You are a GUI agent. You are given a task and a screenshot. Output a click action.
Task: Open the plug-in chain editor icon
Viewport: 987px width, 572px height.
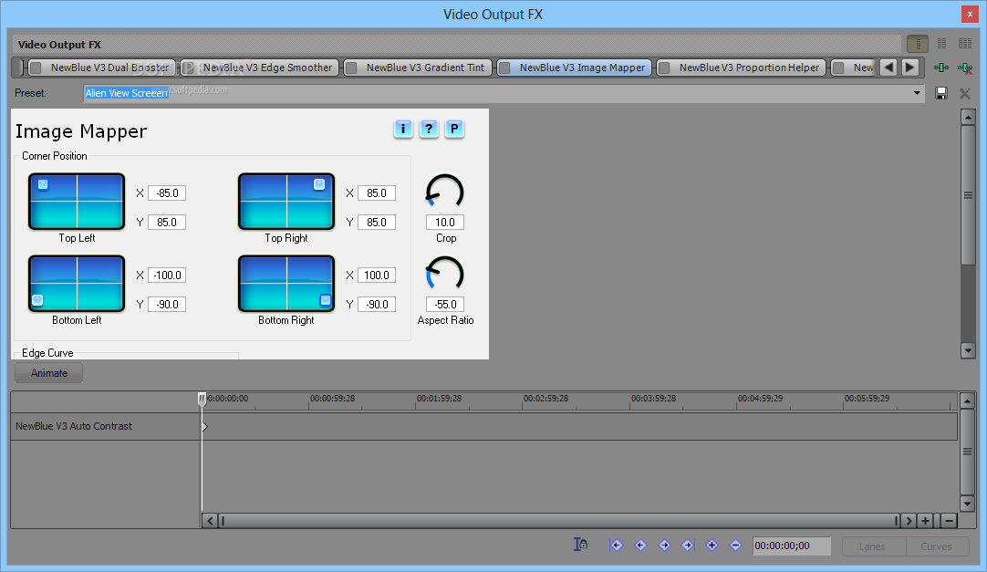pyautogui.click(x=941, y=68)
